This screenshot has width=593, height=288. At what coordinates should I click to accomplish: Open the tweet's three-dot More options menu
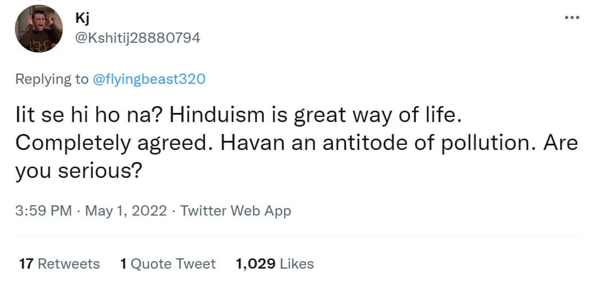(x=571, y=17)
